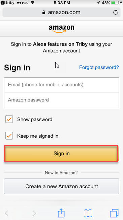Tap the Safari share icon
This screenshot has height=220, width=123.
pos(61,213)
